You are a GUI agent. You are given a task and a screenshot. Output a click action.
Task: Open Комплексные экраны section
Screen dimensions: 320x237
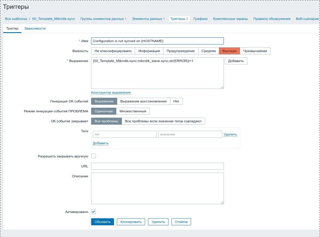(230, 19)
